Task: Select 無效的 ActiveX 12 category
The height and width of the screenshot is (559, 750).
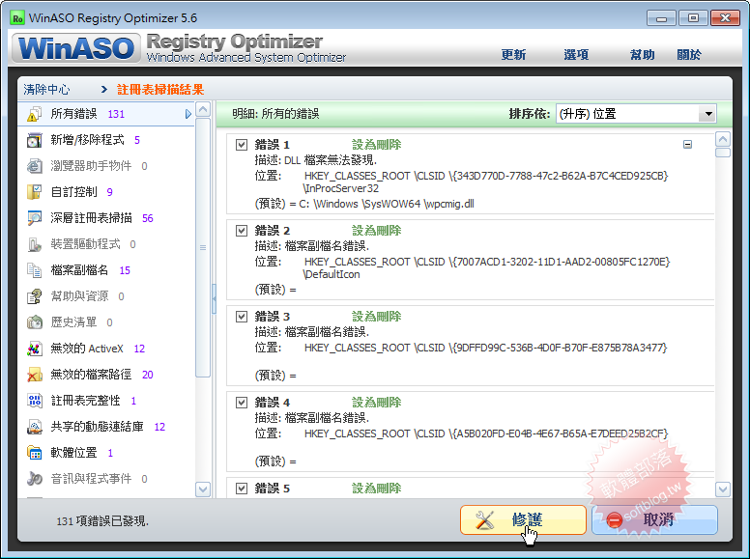Action: 106,349
